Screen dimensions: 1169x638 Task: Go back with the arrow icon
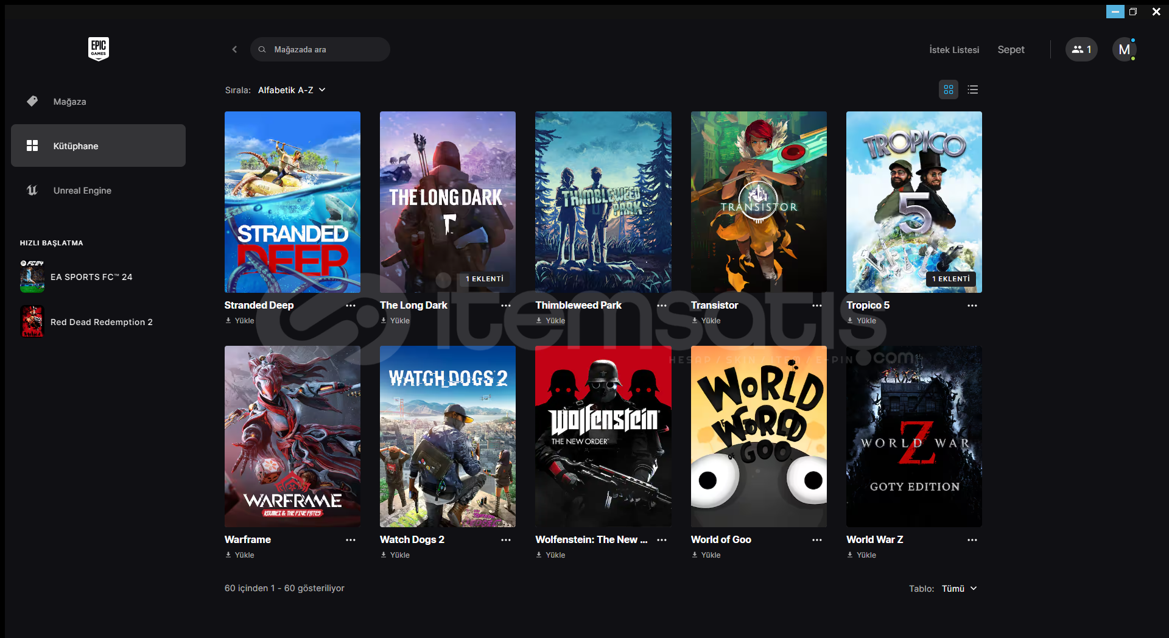pos(234,49)
